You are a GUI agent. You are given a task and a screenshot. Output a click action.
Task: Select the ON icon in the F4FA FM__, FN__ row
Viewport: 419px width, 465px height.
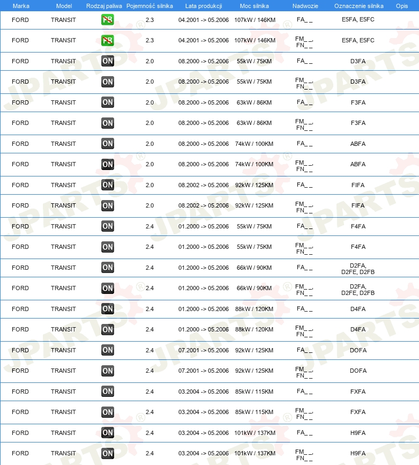tap(108, 247)
